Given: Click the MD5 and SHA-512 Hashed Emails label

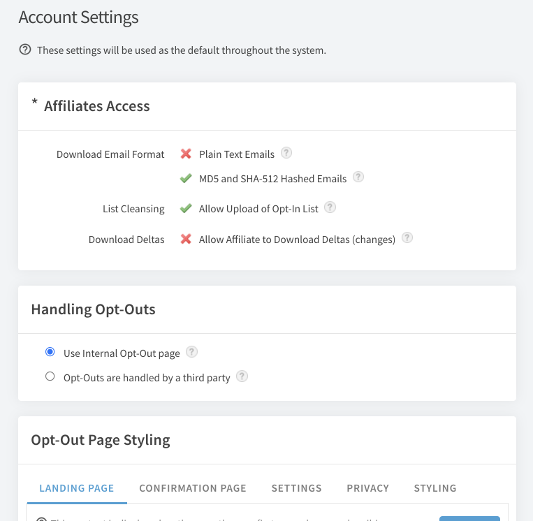Looking at the screenshot, I should pos(272,179).
